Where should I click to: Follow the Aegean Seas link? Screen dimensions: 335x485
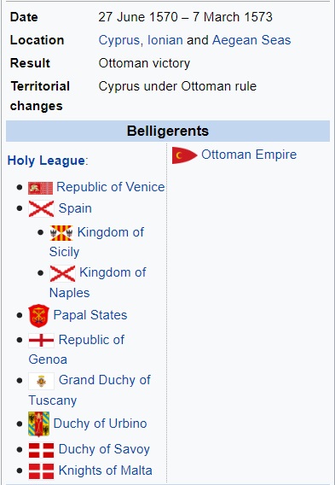click(251, 40)
